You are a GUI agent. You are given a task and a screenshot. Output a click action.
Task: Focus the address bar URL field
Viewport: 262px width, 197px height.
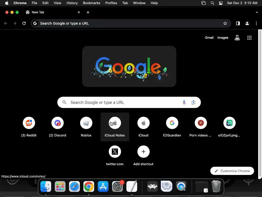131,23
